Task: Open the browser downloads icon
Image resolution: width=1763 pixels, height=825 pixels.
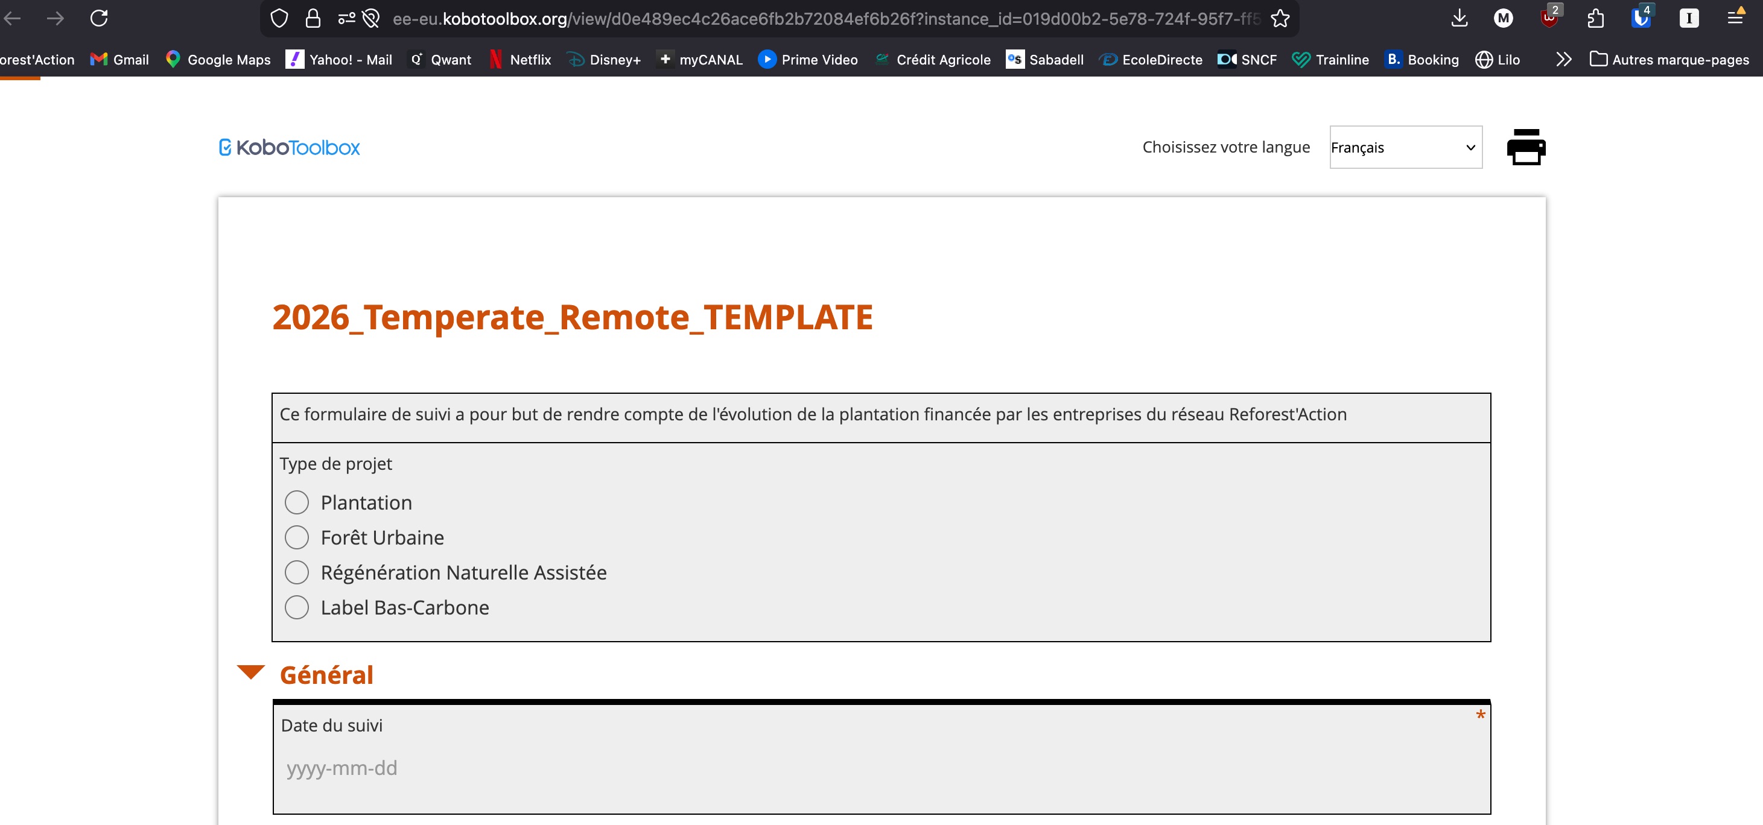Action: coord(1458,19)
